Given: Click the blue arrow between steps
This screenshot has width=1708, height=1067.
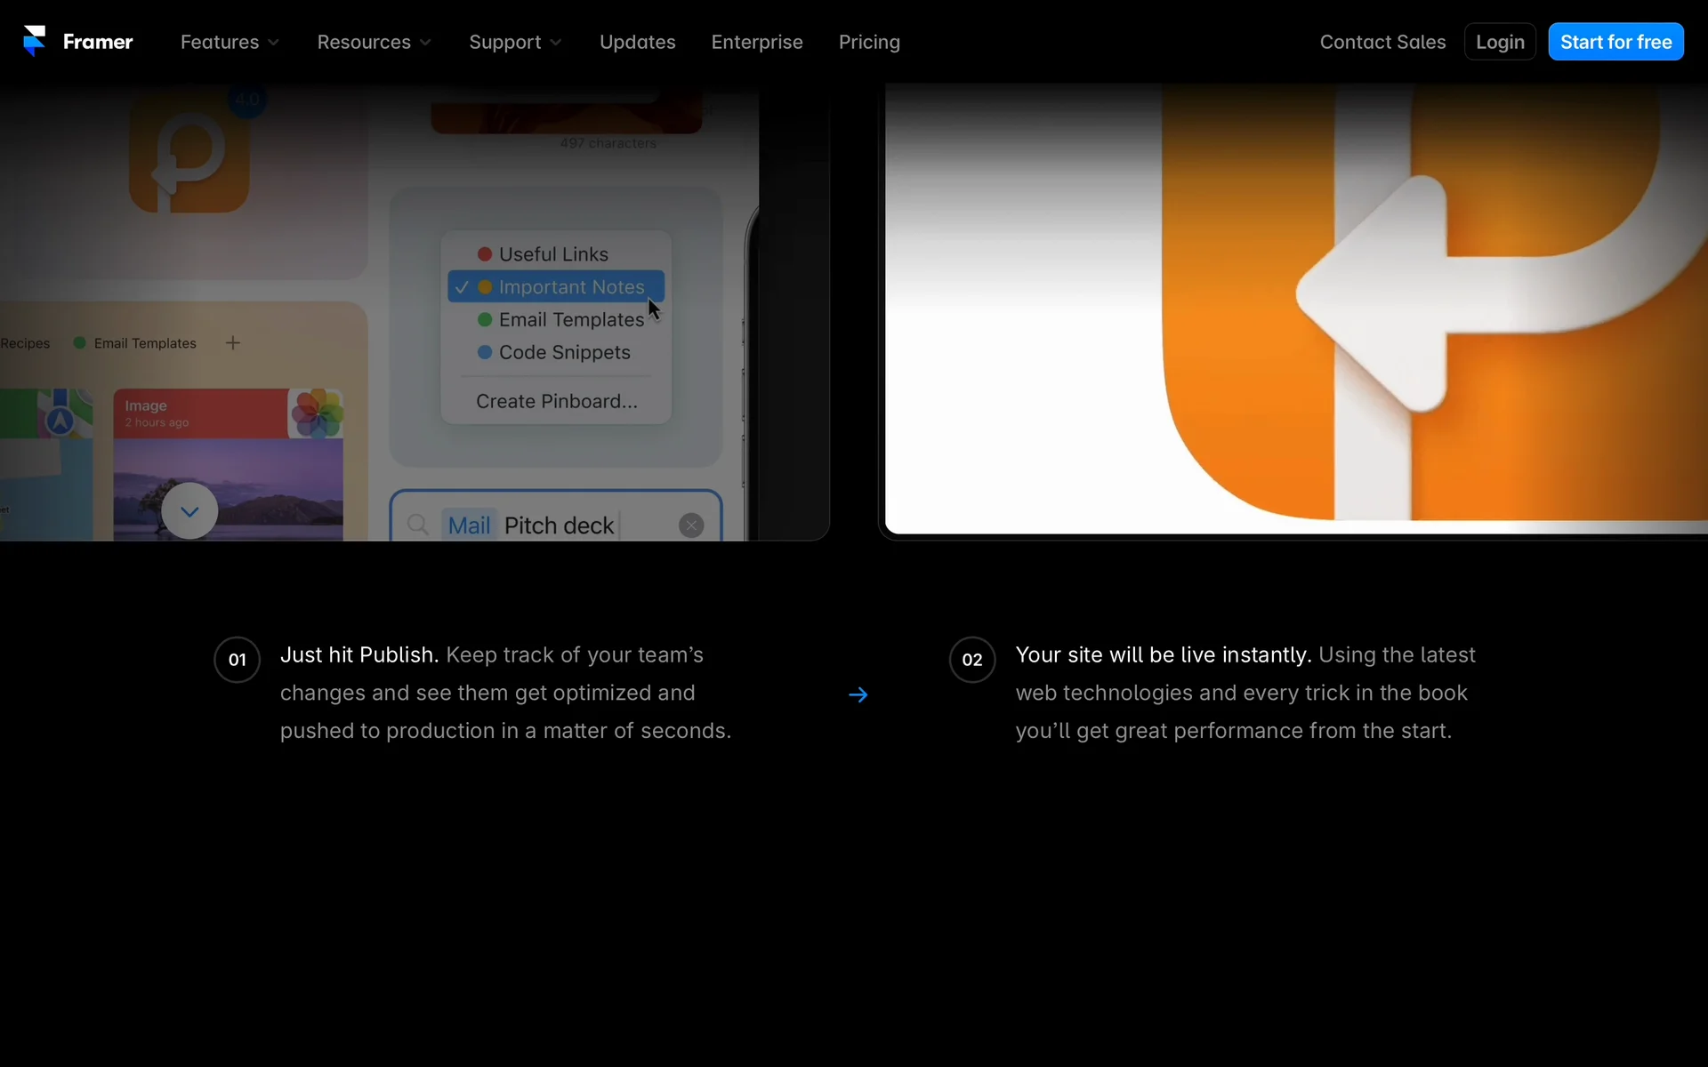Looking at the screenshot, I should (x=858, y=694).
